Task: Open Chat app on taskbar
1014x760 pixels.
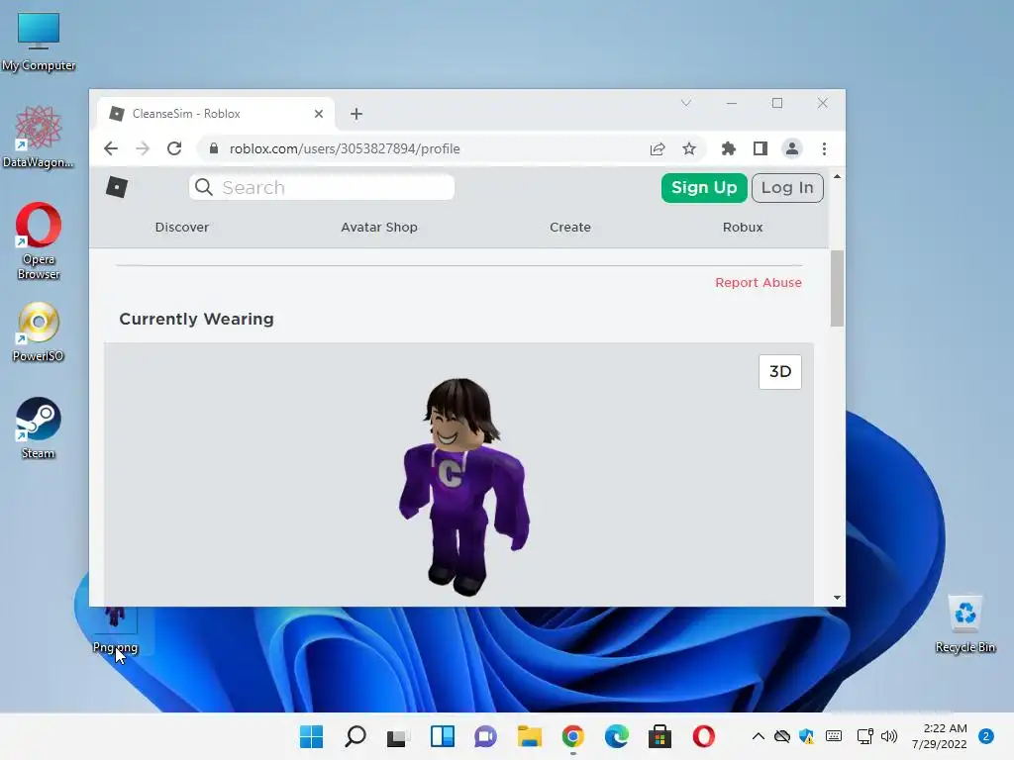Action: click(485, 736)
